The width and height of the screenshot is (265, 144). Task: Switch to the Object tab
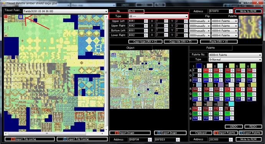point(131,48)
